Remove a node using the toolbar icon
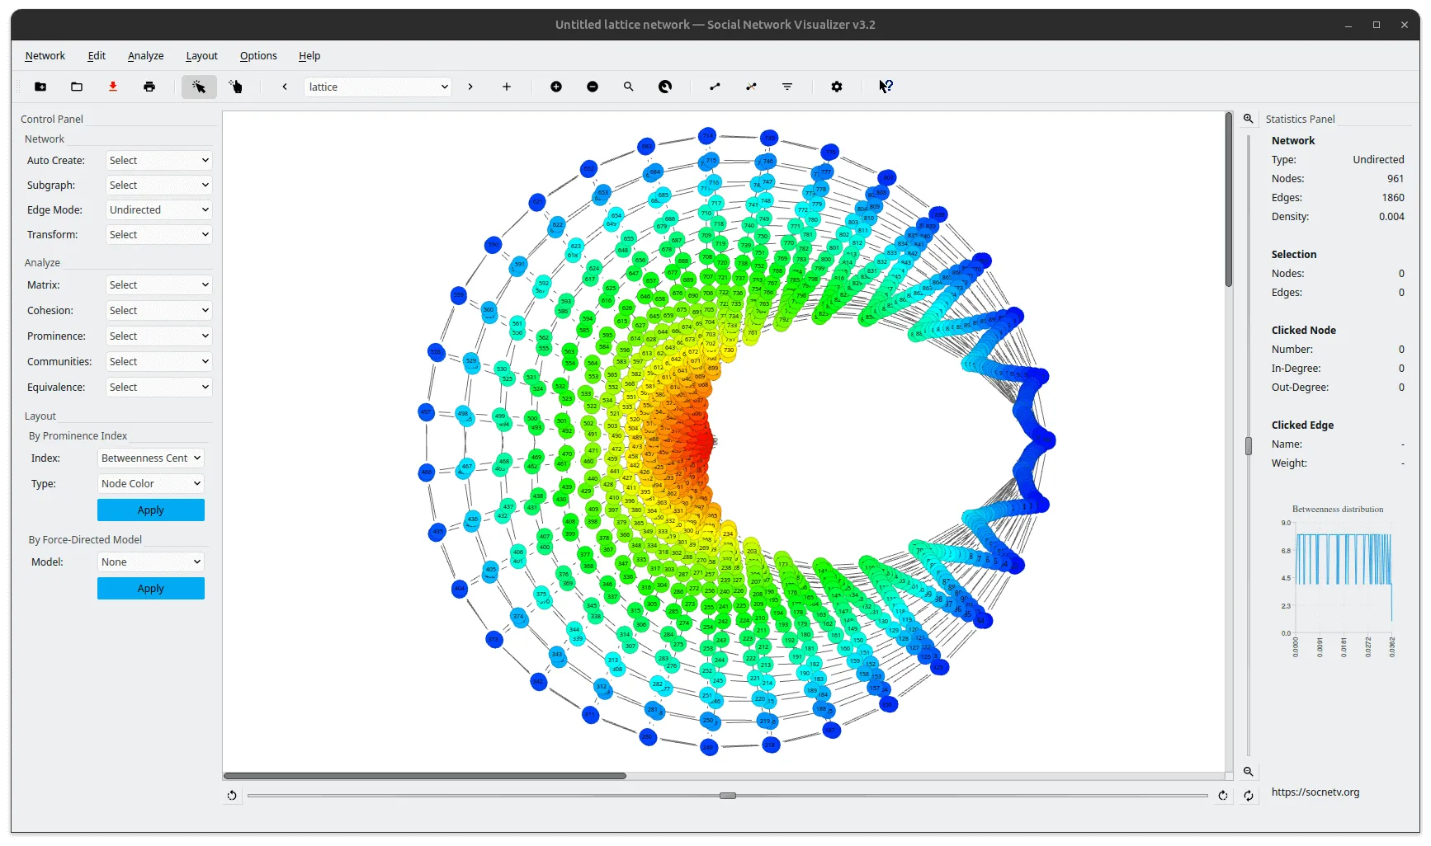This screenshot has height=846, width=1431. pyautogui.click(x=593, y=87)
